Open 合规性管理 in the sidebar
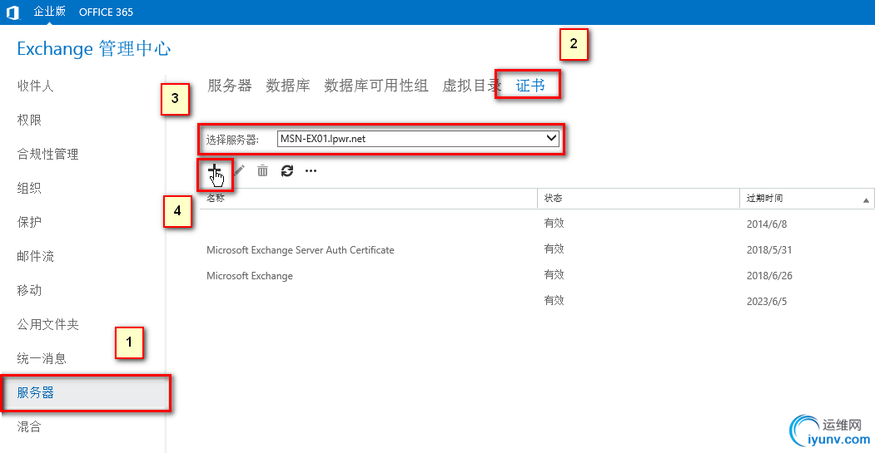The width and height of the screenshot is (875, 453). pyautogui.click(x=48, y=154)
